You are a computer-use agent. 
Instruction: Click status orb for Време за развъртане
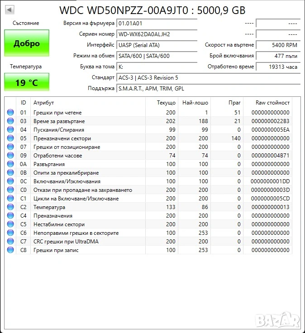(10, 121)
